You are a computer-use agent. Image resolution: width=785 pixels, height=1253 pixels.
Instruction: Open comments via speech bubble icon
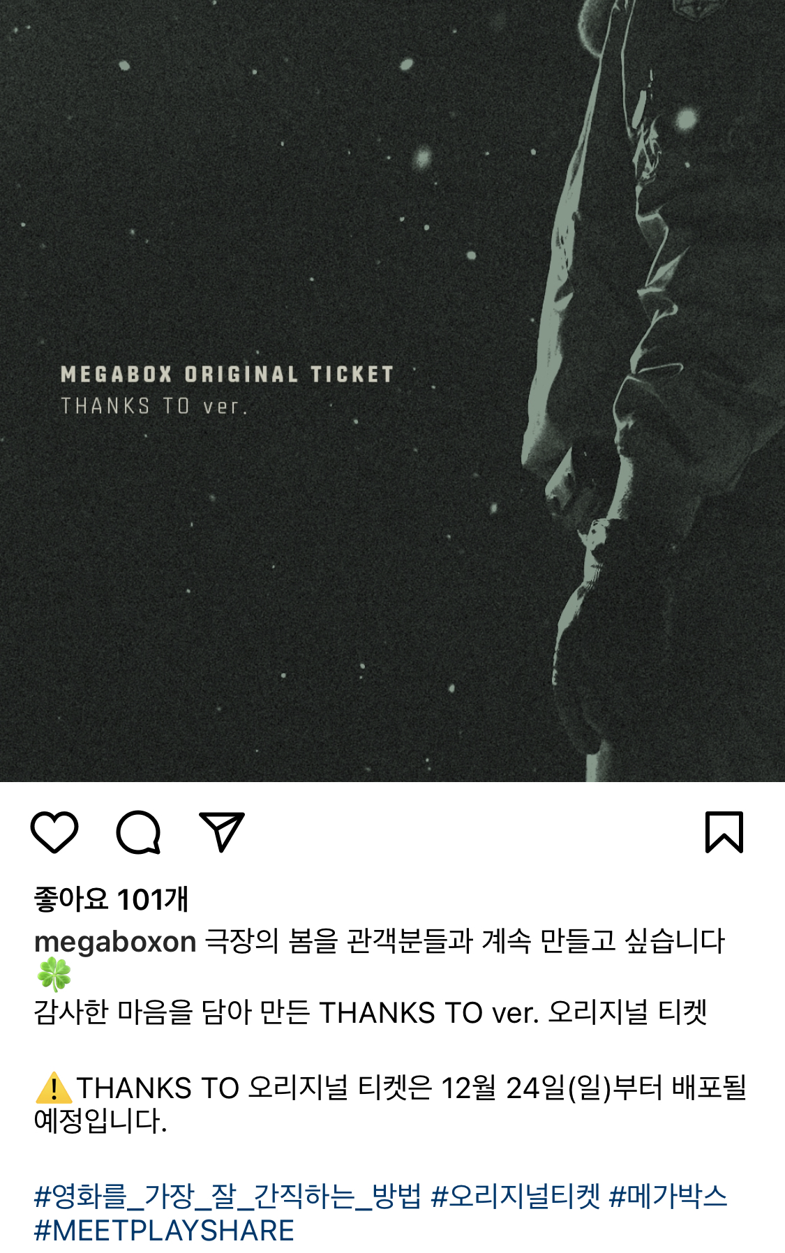[x=138, y=832]
